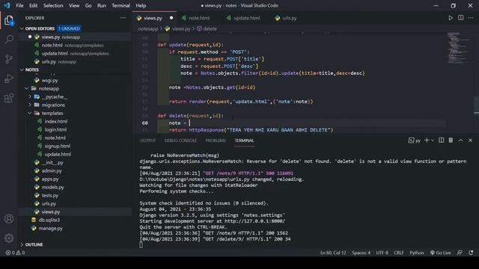Open the Extensions view
Screen dimensions: 479x269
click(9, 98)
